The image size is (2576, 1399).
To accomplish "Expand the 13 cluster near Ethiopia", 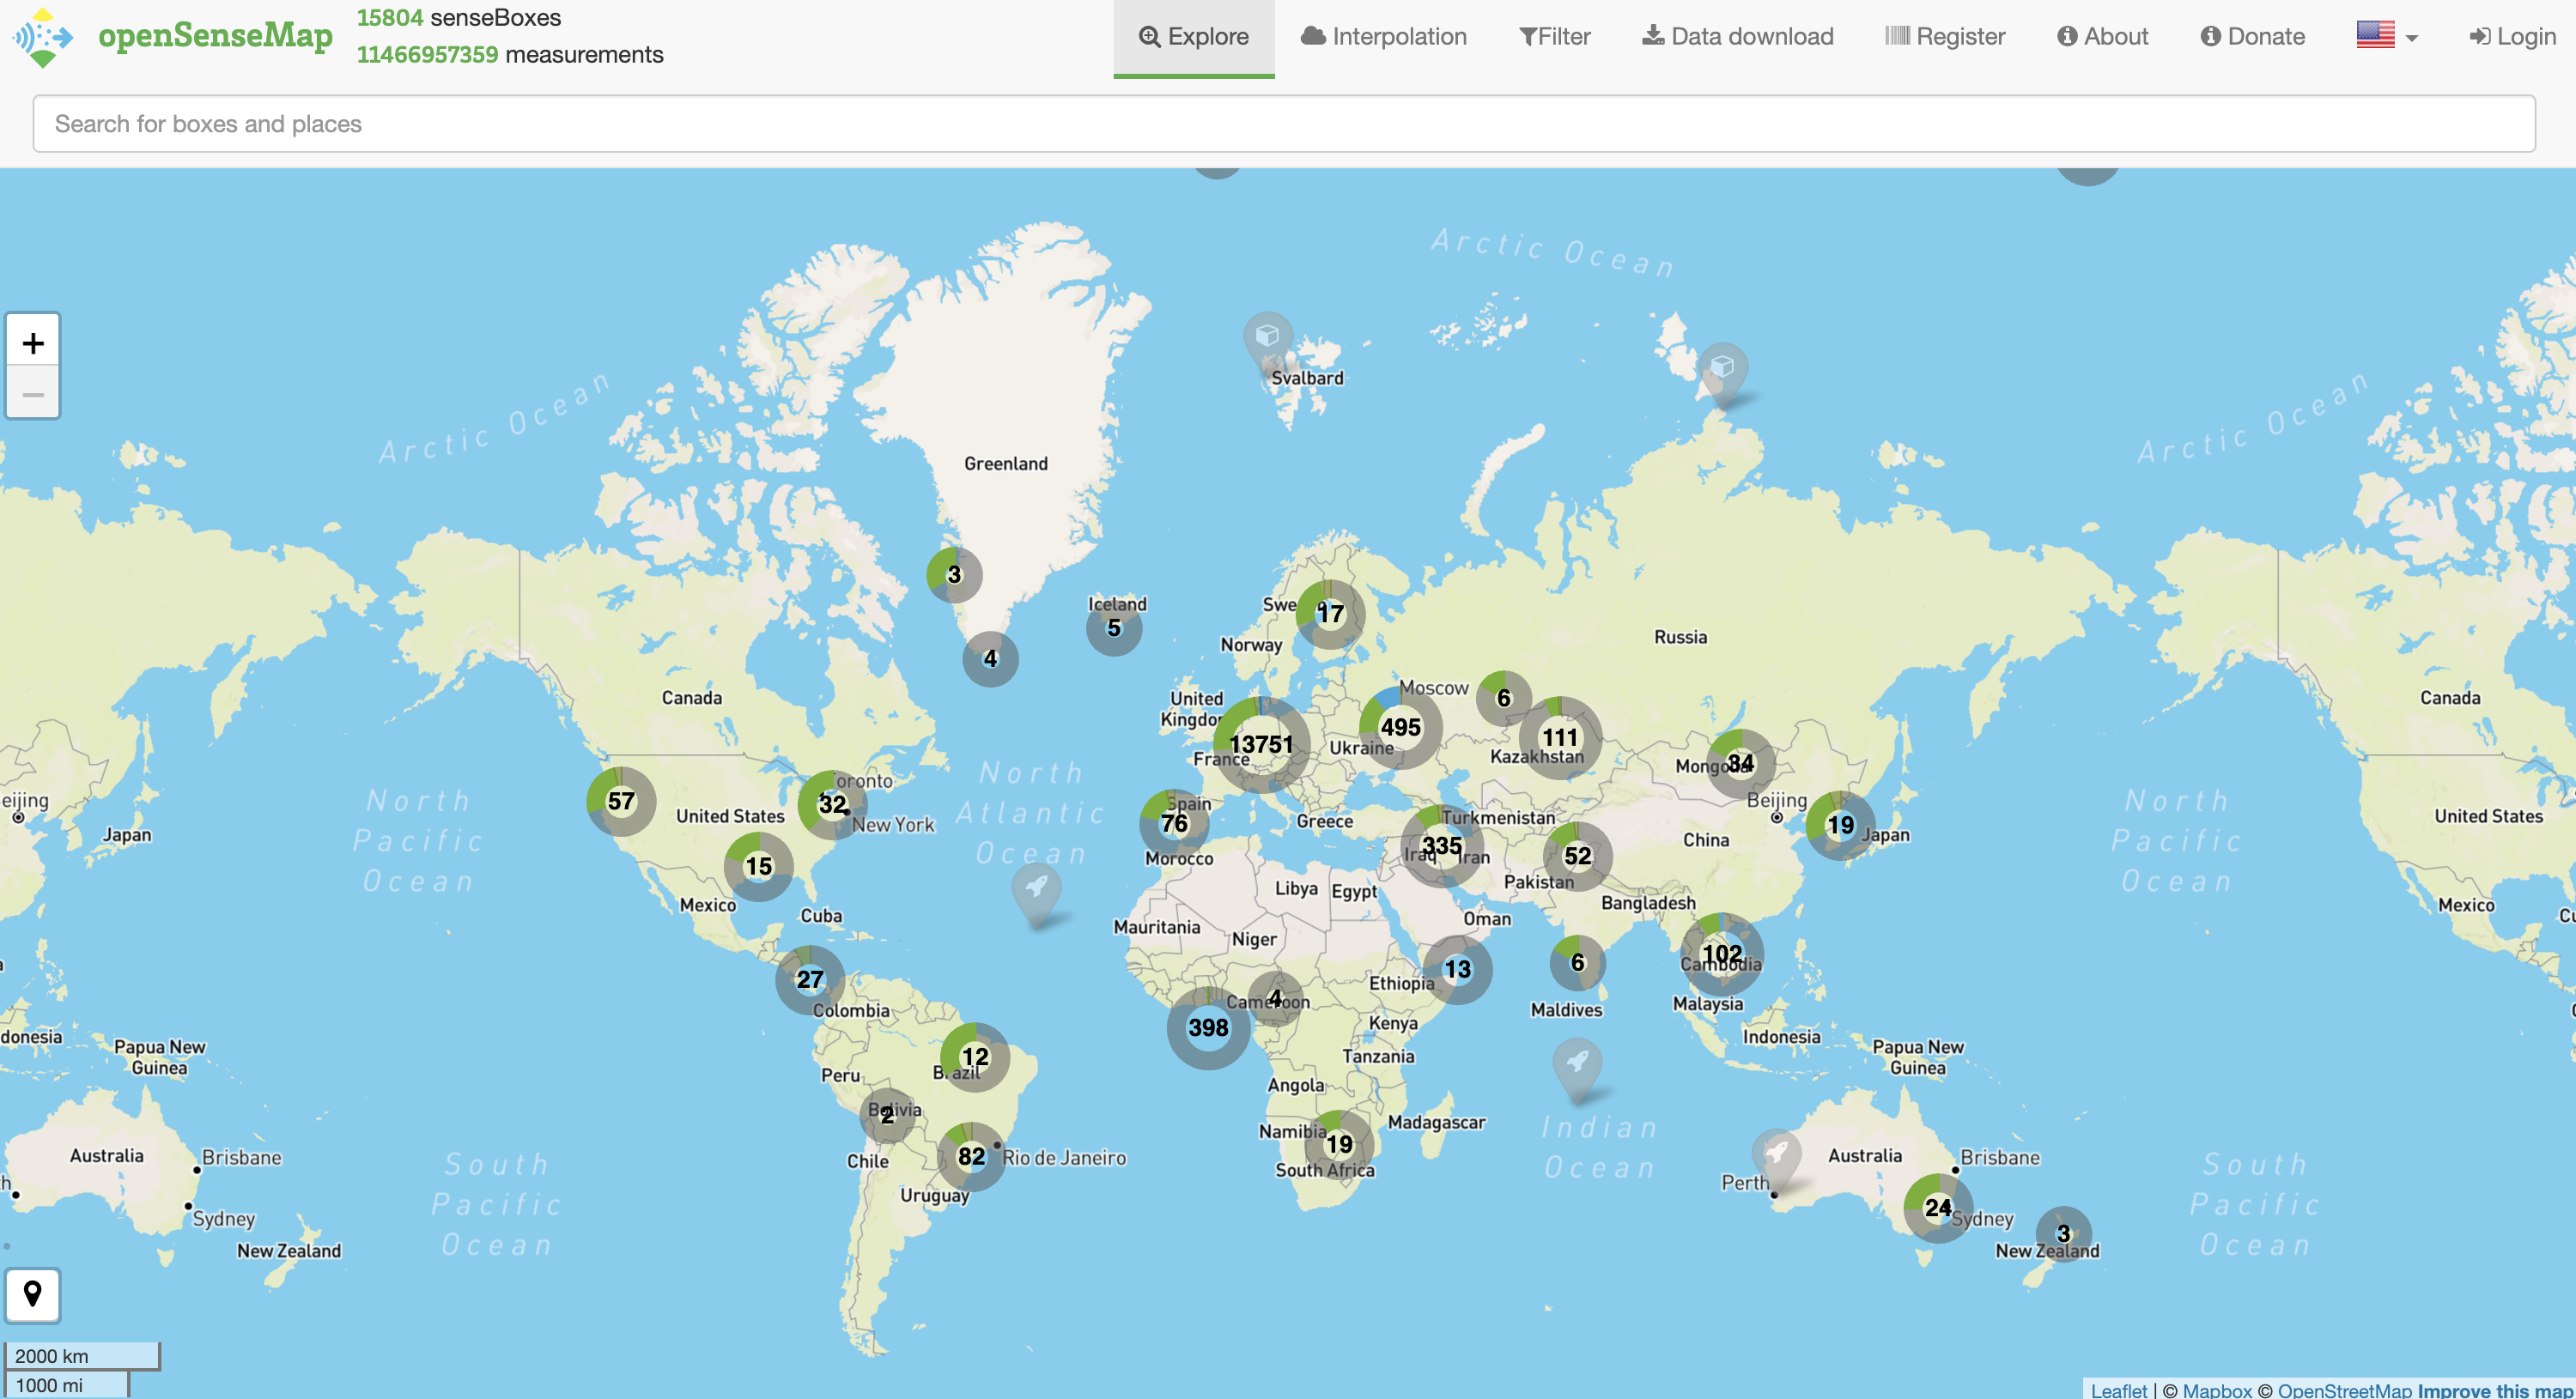I will pyautogui.click(x=1457, y=969).
